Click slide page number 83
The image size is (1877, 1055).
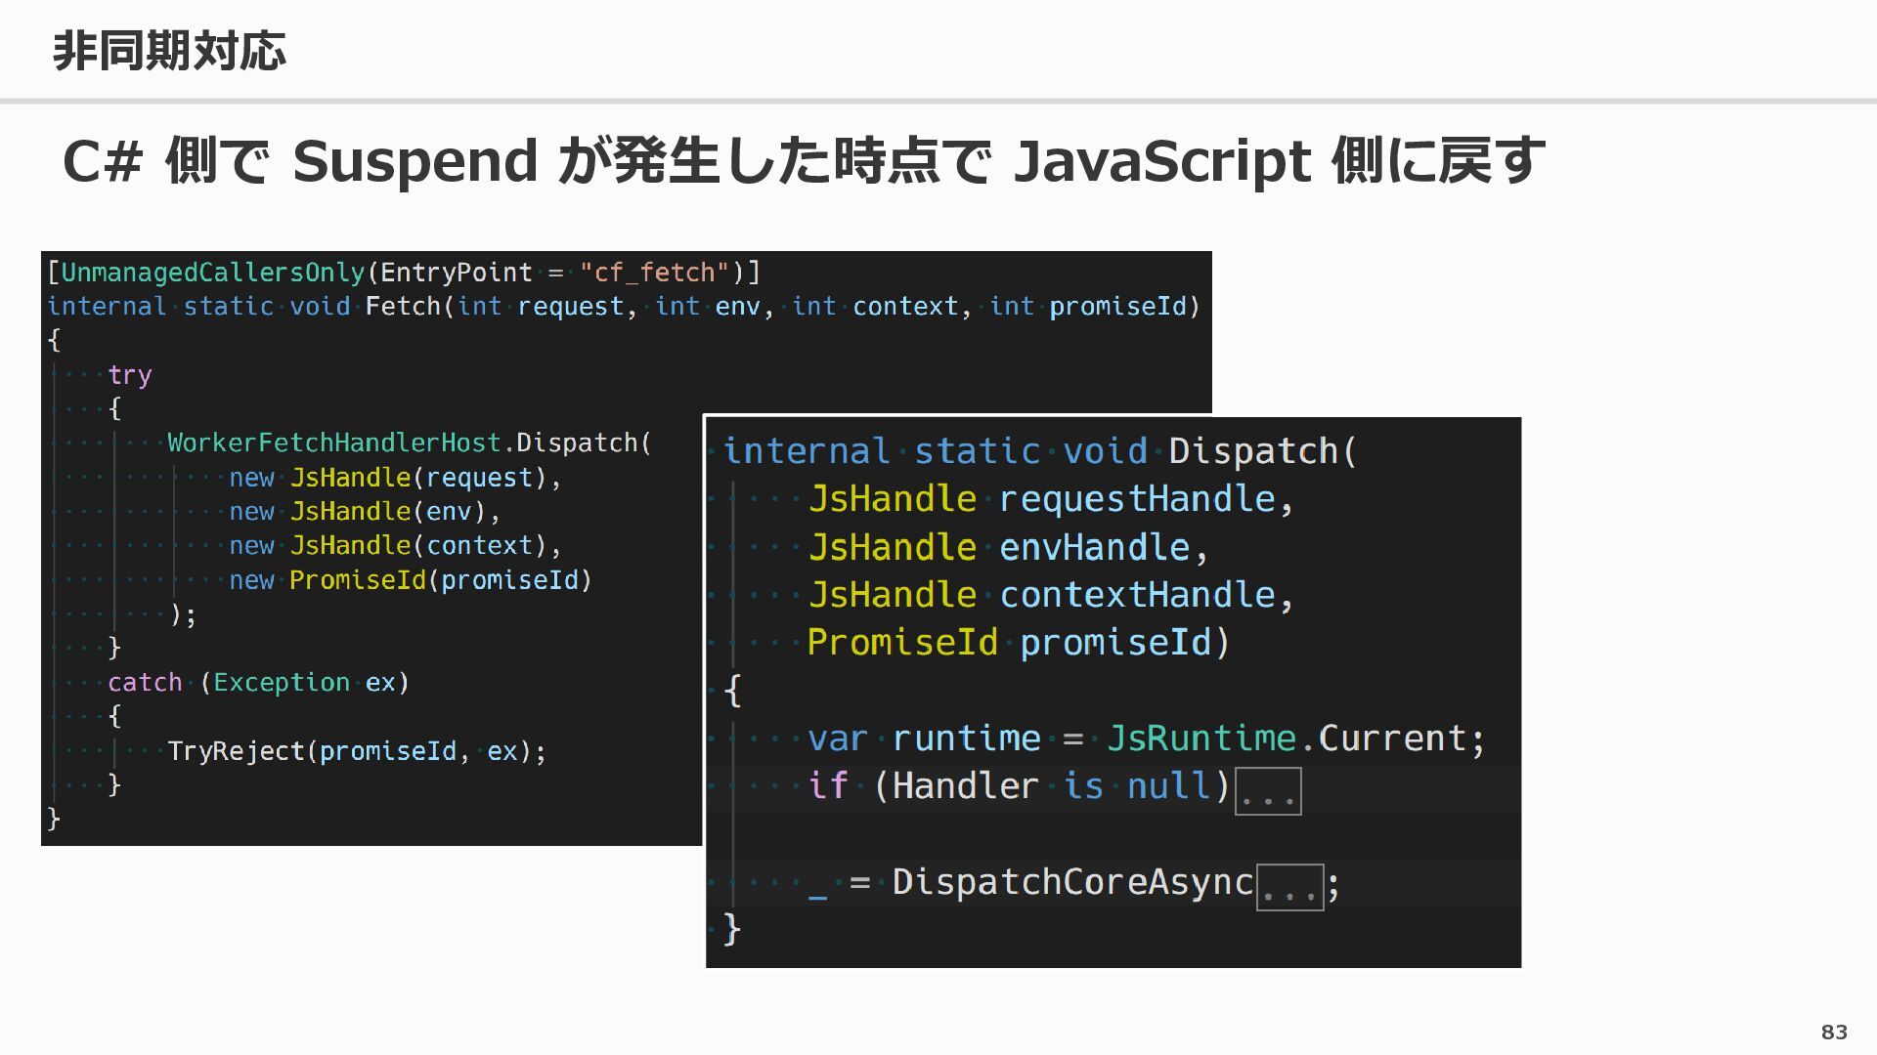coord(1834,1032)
